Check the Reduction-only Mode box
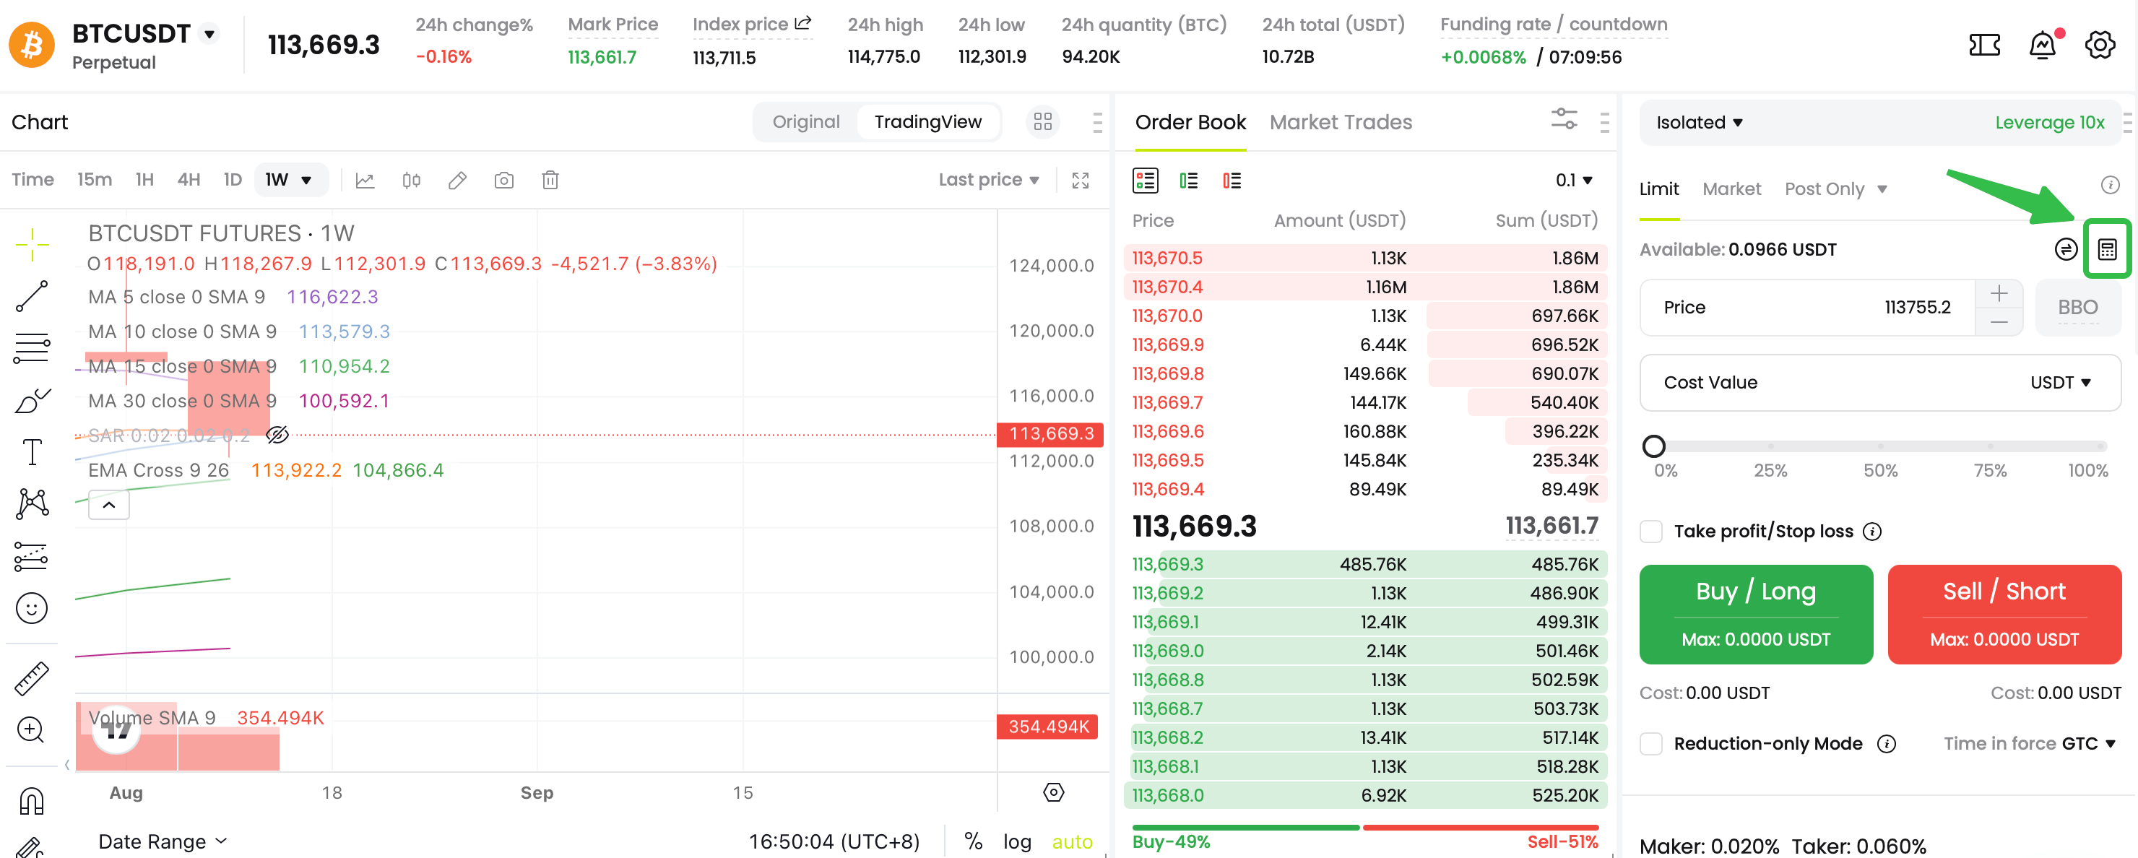 [x=1652, y=743]
